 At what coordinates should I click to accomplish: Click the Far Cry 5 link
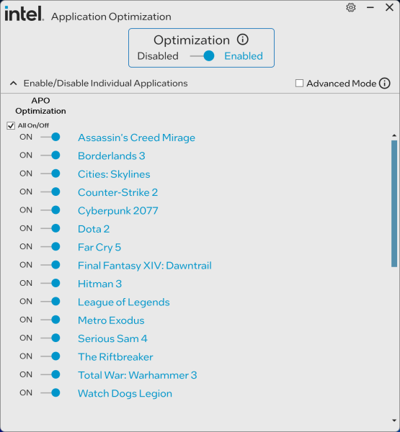pos(99,248)
